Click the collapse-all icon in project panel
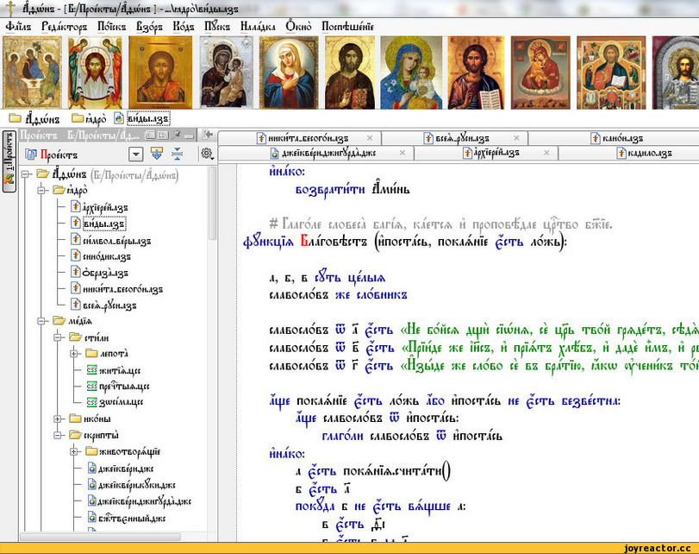The image size is (699, 554). (177, 154)
